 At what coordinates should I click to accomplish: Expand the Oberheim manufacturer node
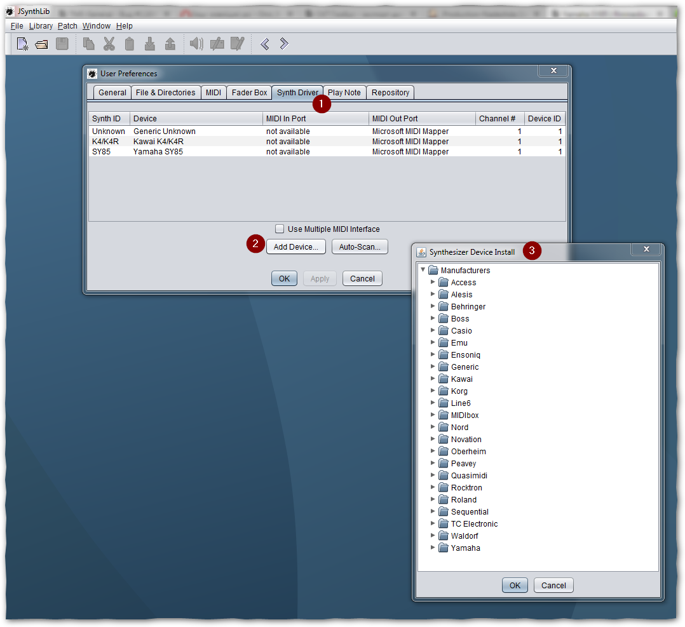pos(433,451)
